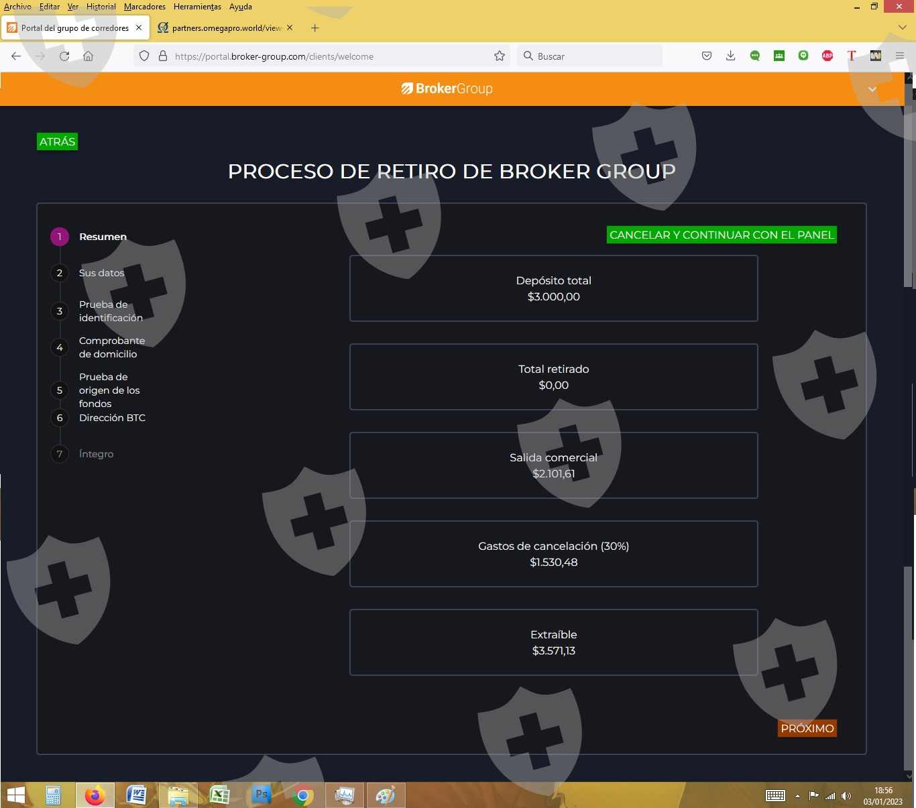Show hidden tray icons with the arrow

click(797, 796)
